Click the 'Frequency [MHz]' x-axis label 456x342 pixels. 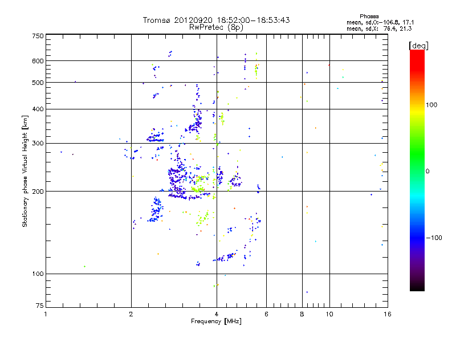pos(216,321)
